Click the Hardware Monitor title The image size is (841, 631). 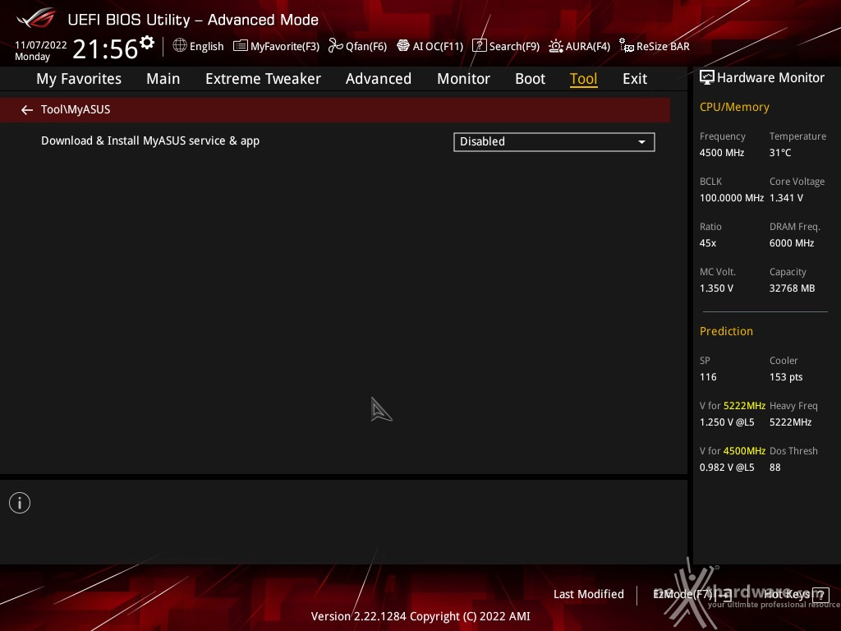(770, 78)
